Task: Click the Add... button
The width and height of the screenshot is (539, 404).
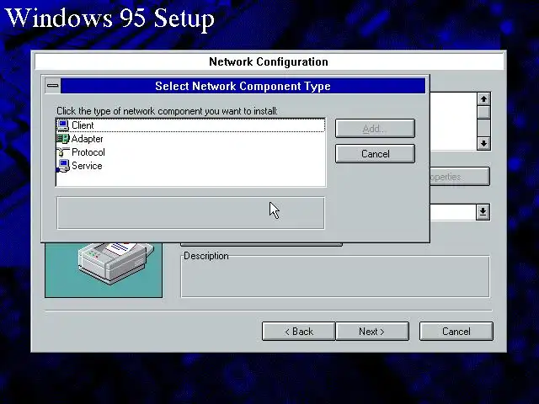Action: (375, 129)
